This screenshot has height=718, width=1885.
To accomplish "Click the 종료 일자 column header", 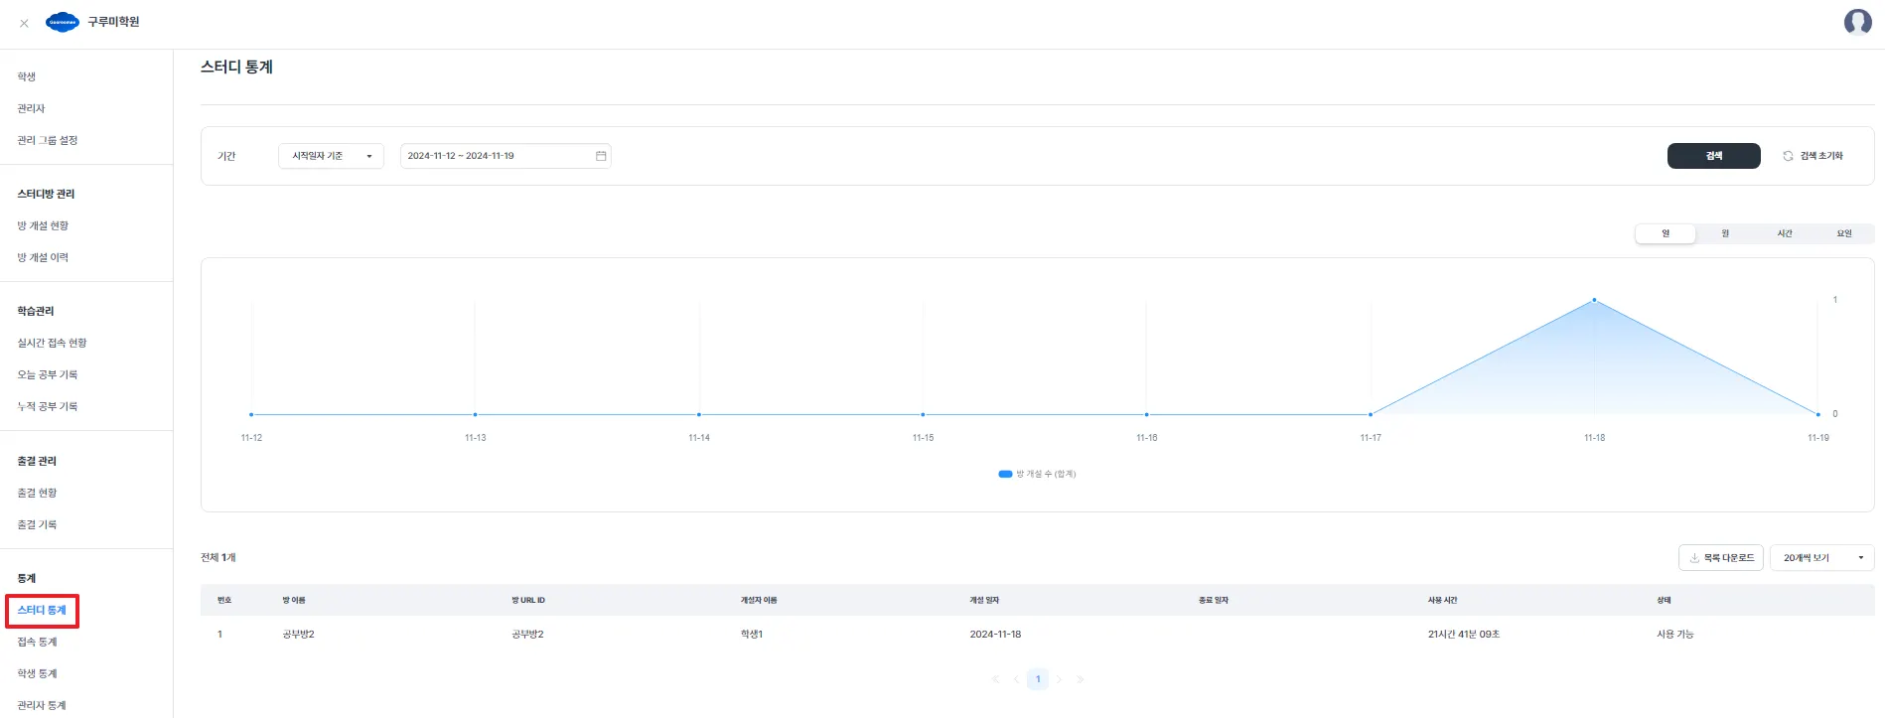I will click(1214, 600).
